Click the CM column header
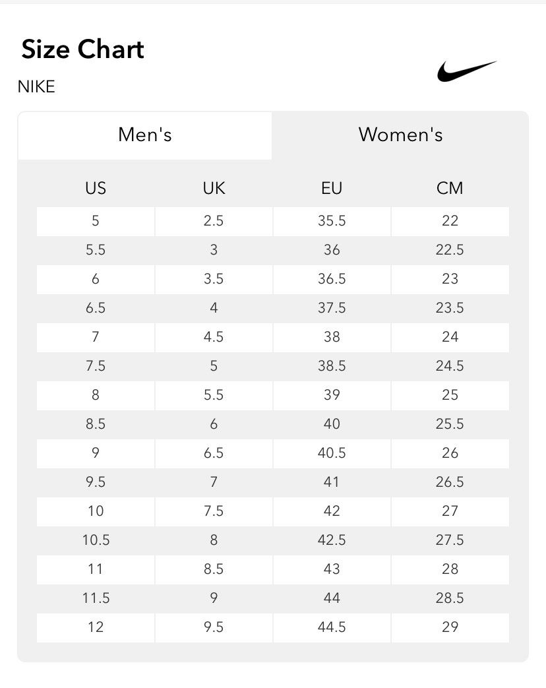546x688 pixels. click(450, 188)
